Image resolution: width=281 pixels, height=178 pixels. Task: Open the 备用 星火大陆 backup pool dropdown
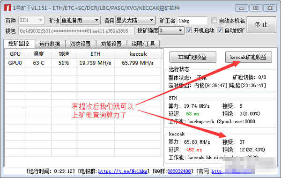(135, 20)
